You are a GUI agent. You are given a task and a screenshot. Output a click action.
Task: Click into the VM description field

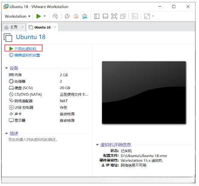[33, 140]
